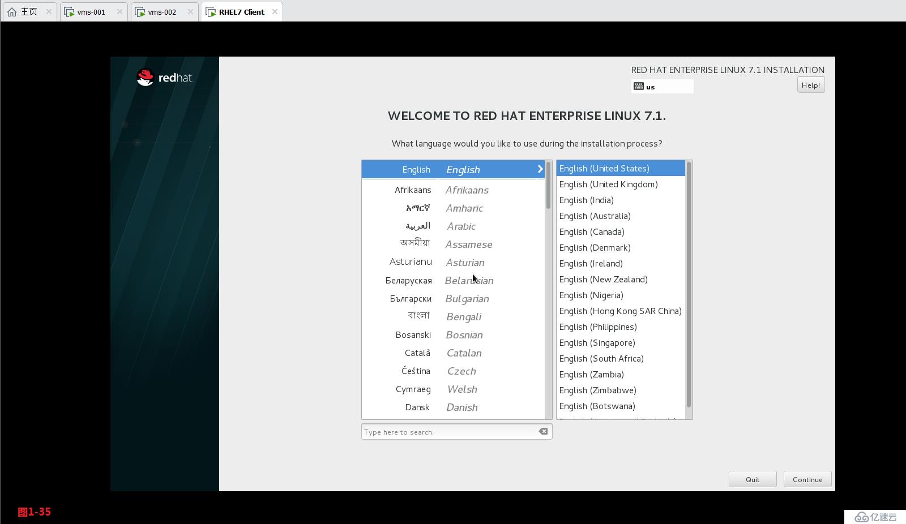
Task: Select Danish language
Action: coord(453,407)
